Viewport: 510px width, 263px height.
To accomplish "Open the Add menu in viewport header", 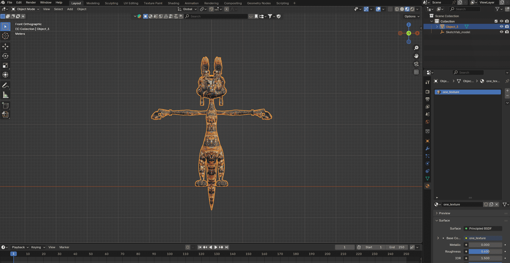I will (x=70, y=9).
